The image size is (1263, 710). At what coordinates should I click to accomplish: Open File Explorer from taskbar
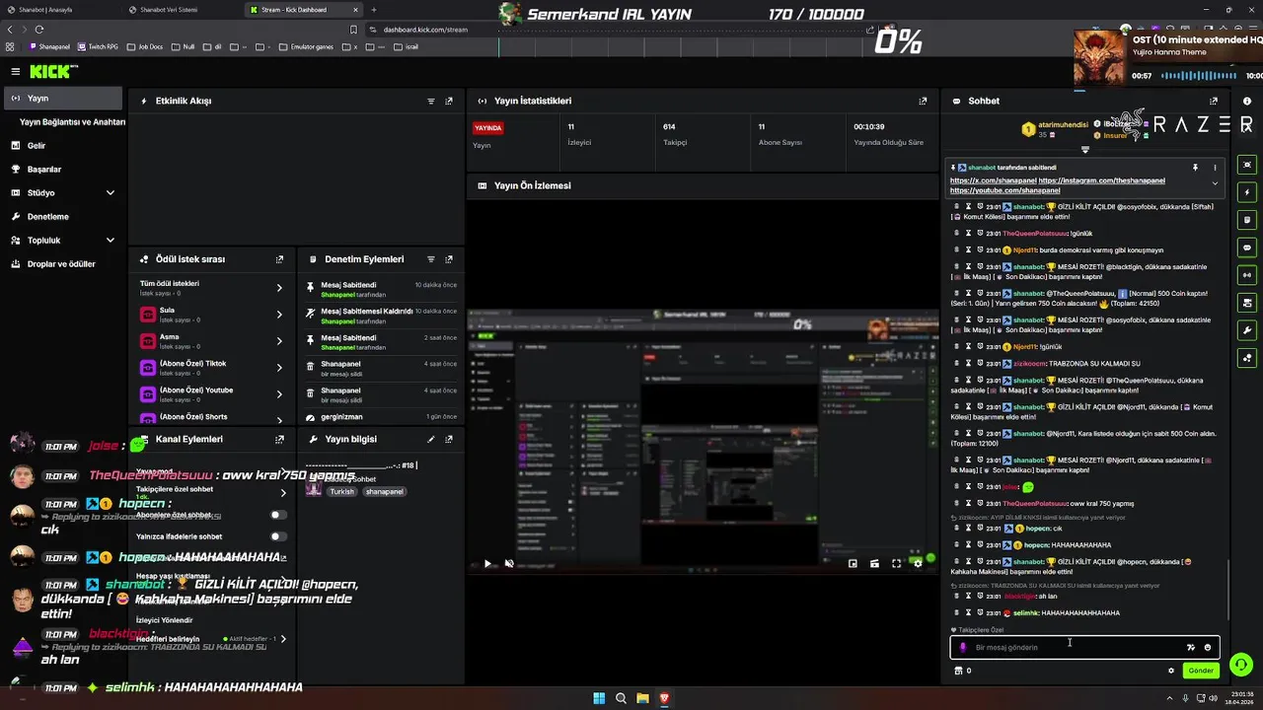click(642, 698)
